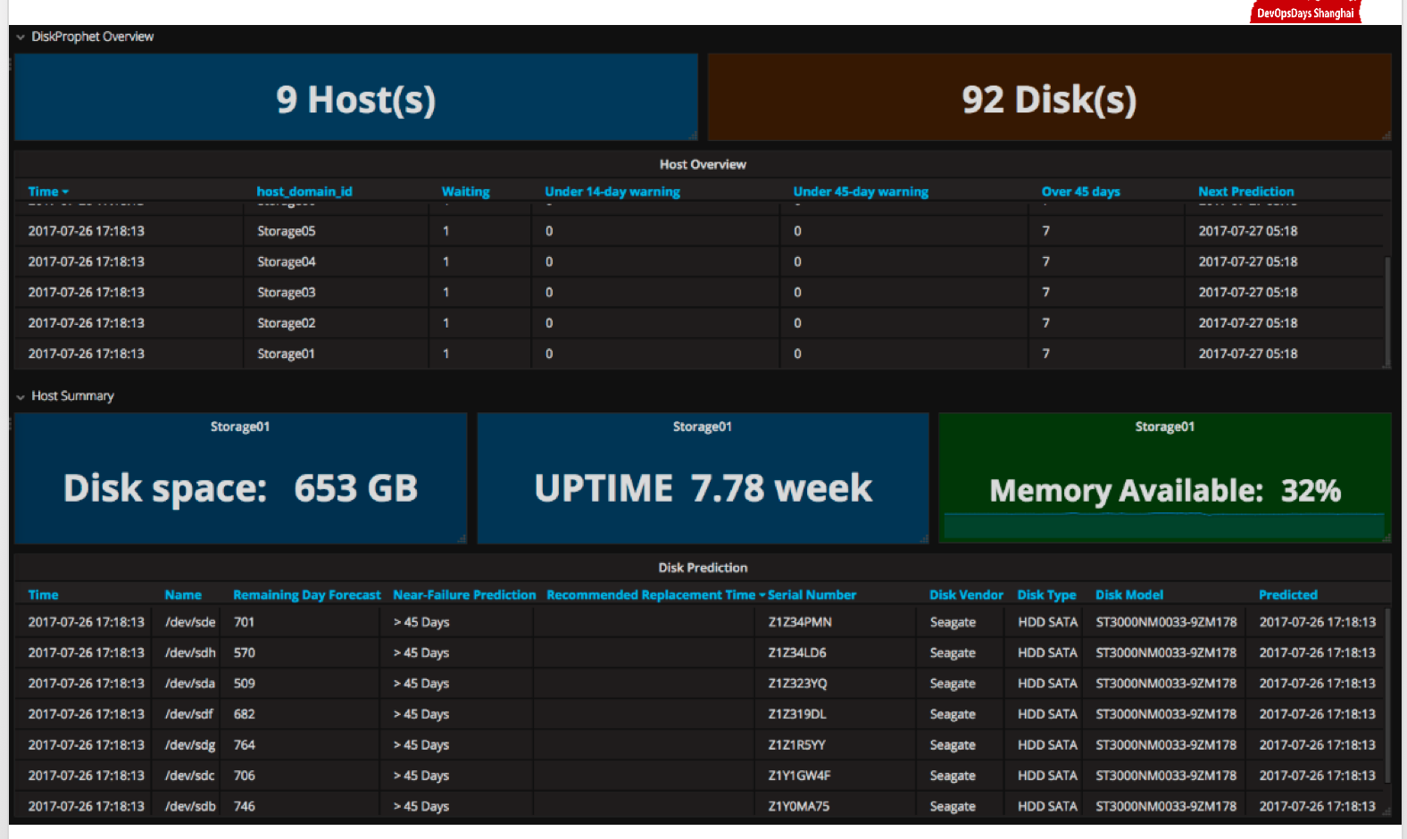Select Storage02 host row cell
This screenshot has height=839, width=1407.
click(x=287, y=323)
